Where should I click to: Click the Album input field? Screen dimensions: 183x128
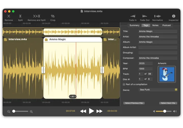tap(158, 42)
